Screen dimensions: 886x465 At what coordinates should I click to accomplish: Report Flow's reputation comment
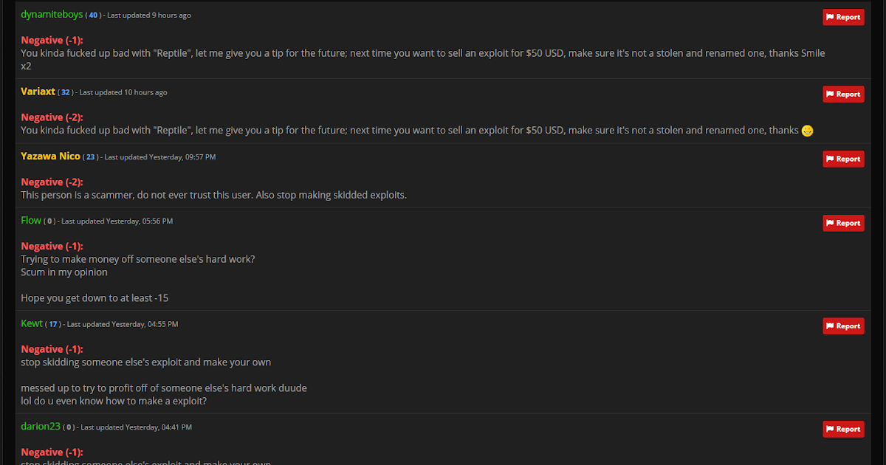pyautogui.click(x=843, y=223)
